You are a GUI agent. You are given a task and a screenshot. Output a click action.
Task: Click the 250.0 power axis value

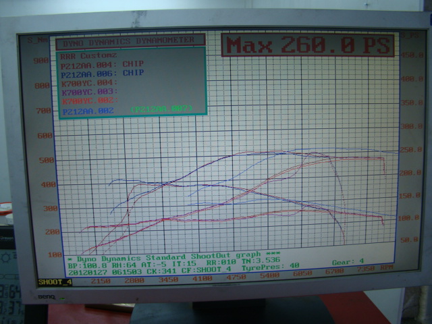pyautogui.click(x=411, y=150)
